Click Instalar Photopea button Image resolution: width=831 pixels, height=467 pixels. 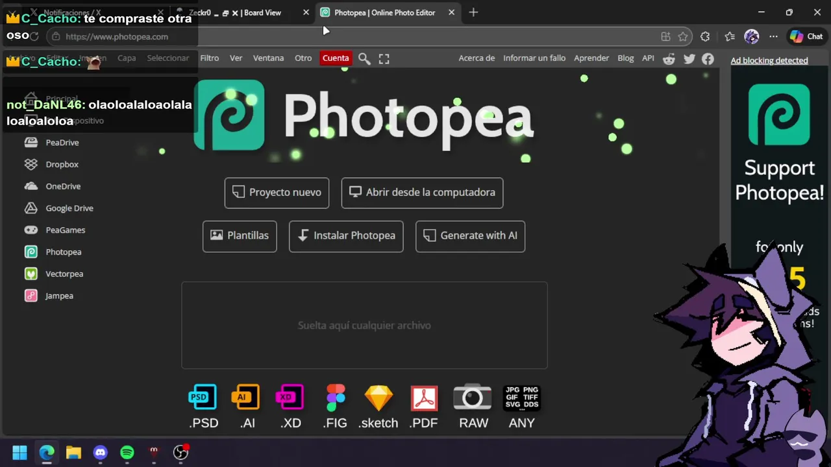coord(346,236)
